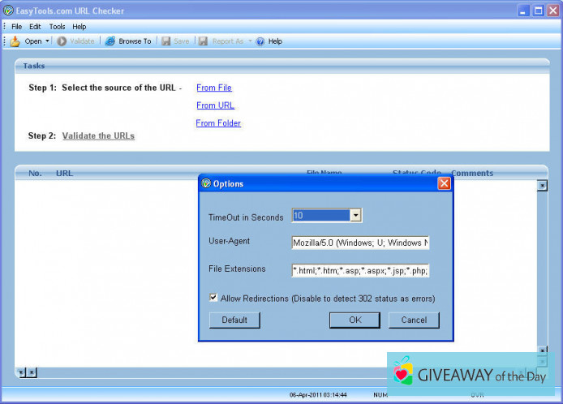Screen dimensions: 563x404
Task: Expand the TimeOut in Seconds dropdown
Action: [x=355, y=216]
